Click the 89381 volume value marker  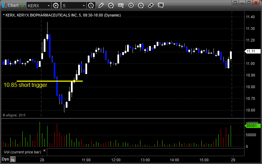pyautogui.click(x=252, y=126)
